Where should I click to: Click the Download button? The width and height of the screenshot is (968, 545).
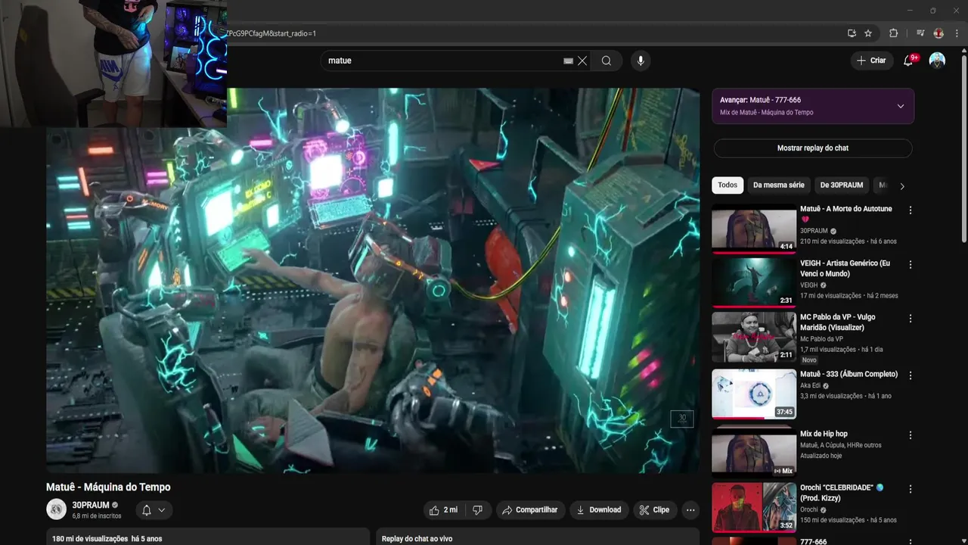click(599, 510)
